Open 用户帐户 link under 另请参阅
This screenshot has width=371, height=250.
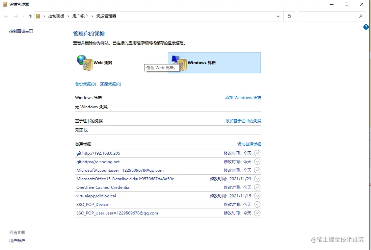point(17,240)
